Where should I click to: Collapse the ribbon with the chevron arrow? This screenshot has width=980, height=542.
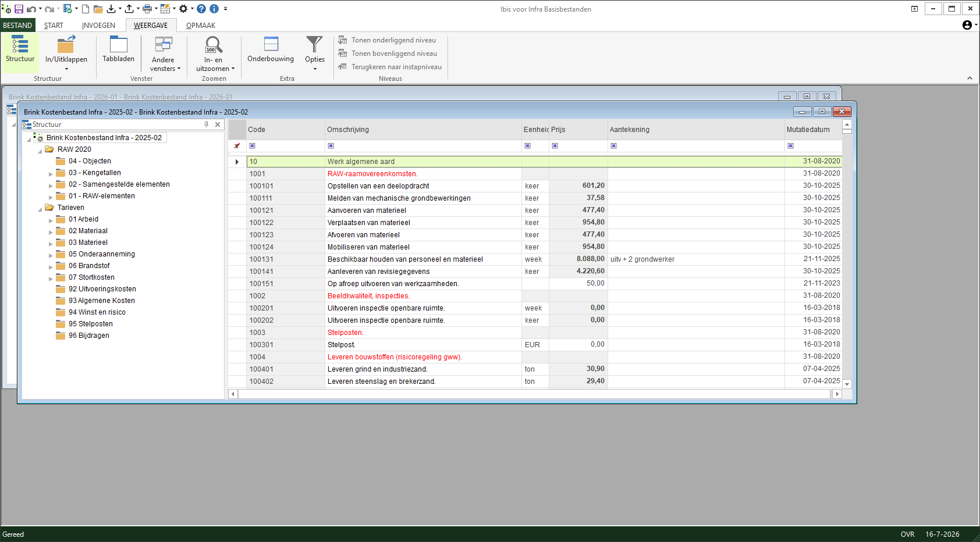(x=970, y=78)
